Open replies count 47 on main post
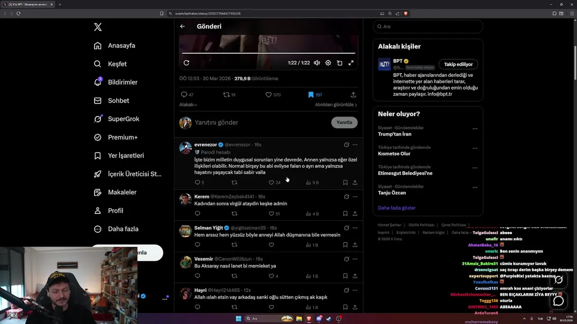 pyautogui.click(x=187, y=94)
